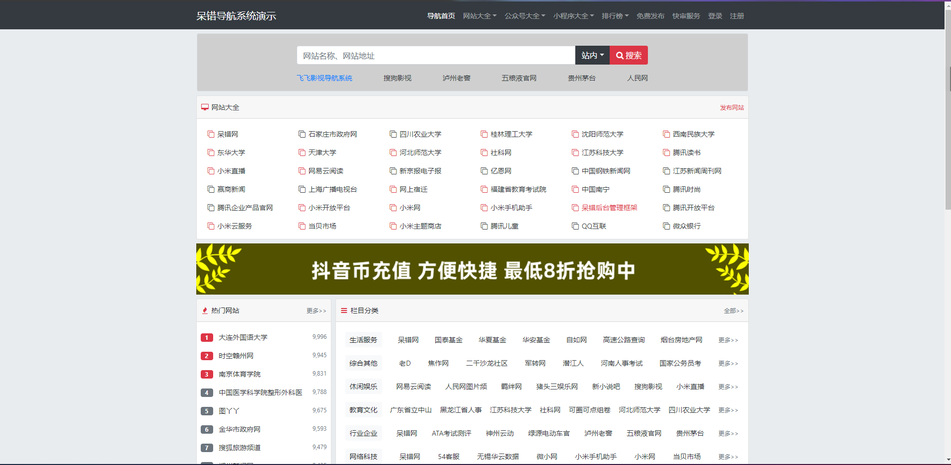Expand the 小程序大全 dropdown
Image resolution: width=951 pixels, height=465 pixels.
click(x=573, y=16)
